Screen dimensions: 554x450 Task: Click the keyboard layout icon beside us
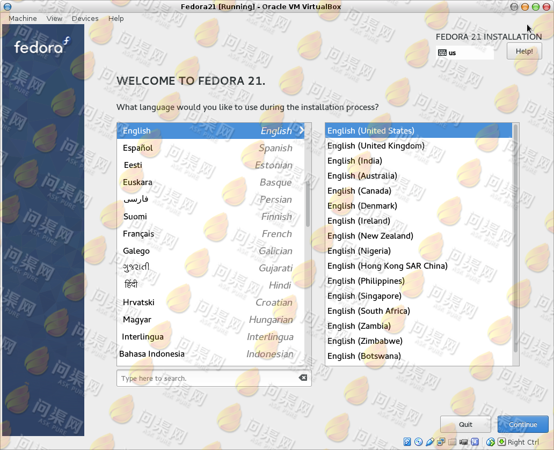point(442,53)
